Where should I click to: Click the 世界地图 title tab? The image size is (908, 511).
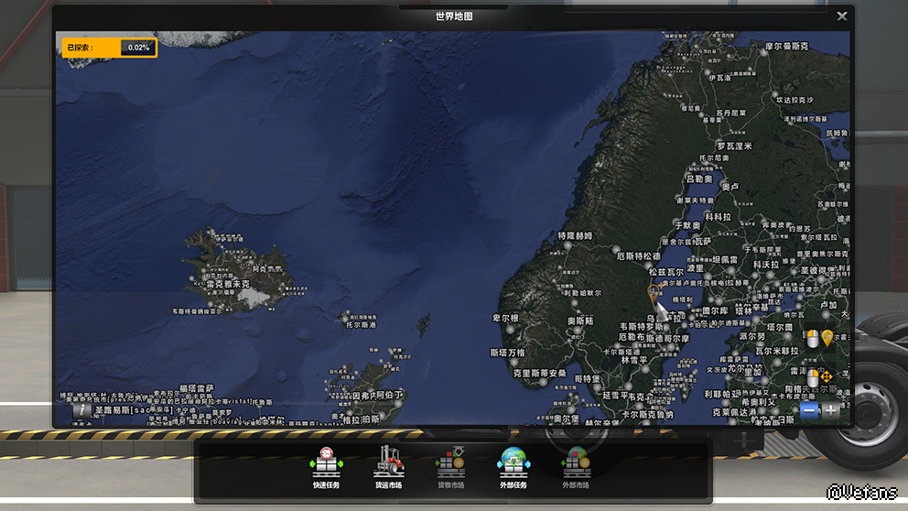coord(454,16)
